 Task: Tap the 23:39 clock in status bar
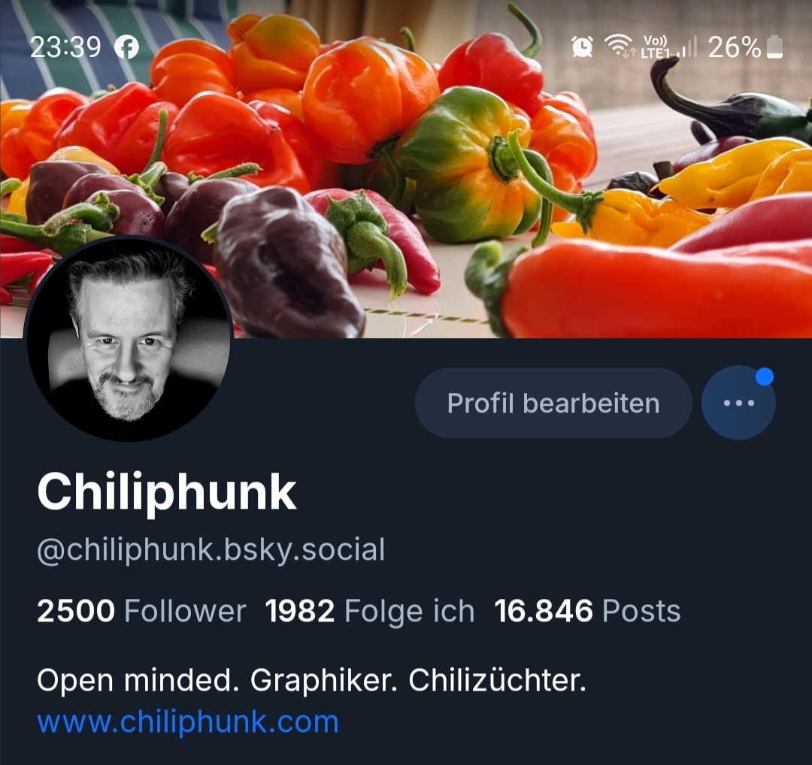click(65, 47)
